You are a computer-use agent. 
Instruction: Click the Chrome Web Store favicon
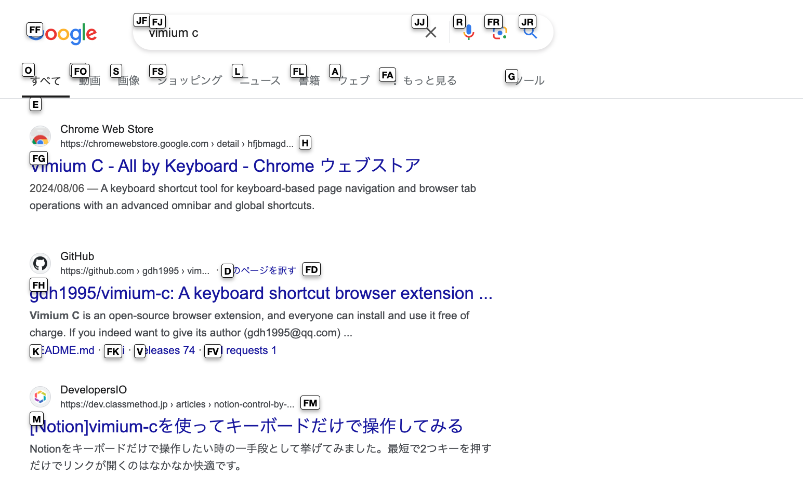pos(40,137)
